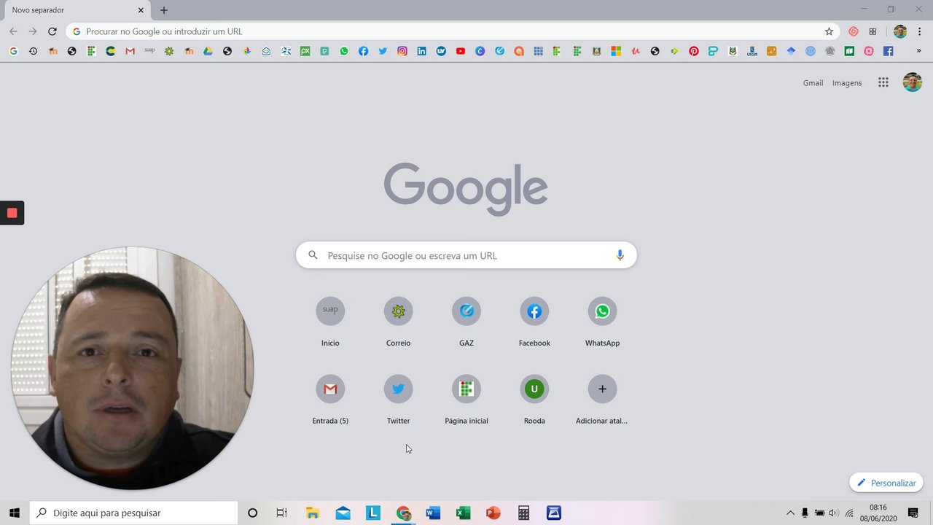
Task: Open the Google account avatar on page
Action: pyautogui.click(x=913, y=82)
